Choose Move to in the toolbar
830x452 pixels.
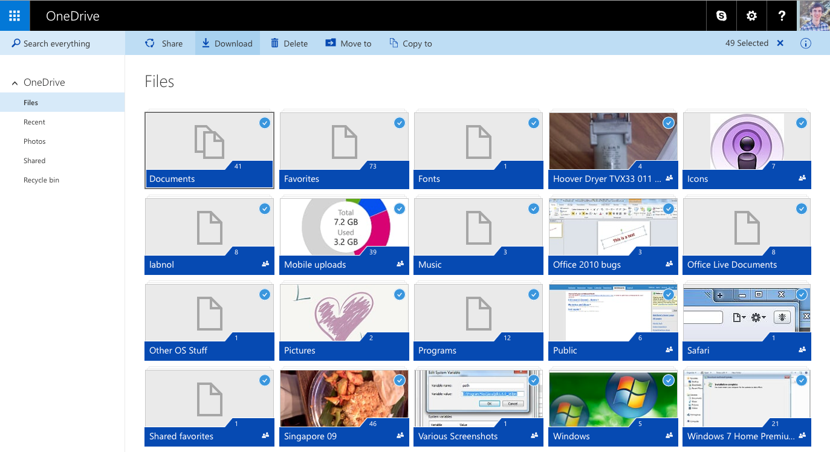(x=348, y=44)
